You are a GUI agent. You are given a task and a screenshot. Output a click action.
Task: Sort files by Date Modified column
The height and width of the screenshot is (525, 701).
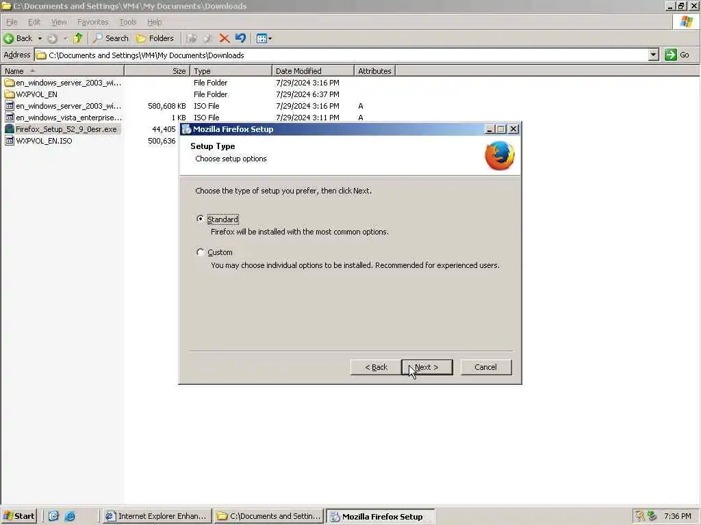tap(313, 71)
